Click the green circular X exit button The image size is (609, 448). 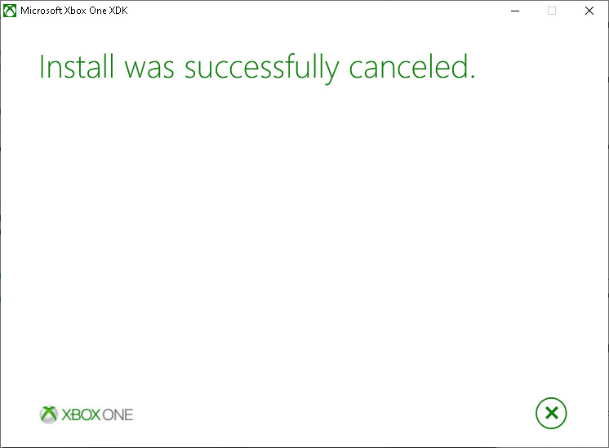[551, 413]
